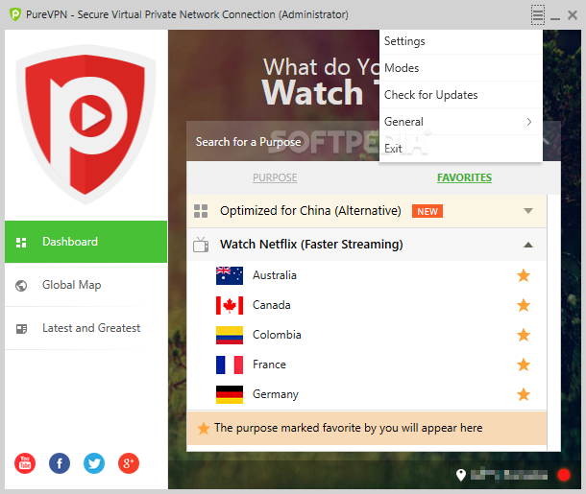Viewport: 586px width, 494px height.
Task: Choose Check for Updates menu item
Action: (461, 95)
